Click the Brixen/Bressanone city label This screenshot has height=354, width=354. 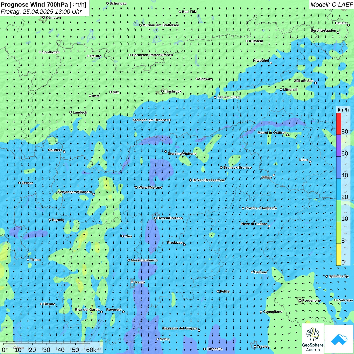point(209,180)
